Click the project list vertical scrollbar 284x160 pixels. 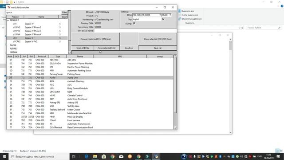[70, 32]
